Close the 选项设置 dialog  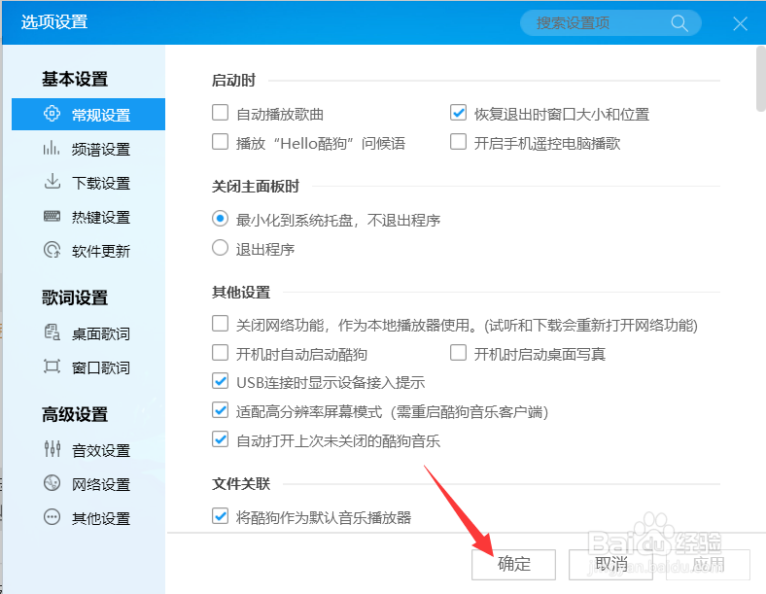pos(740,23)
